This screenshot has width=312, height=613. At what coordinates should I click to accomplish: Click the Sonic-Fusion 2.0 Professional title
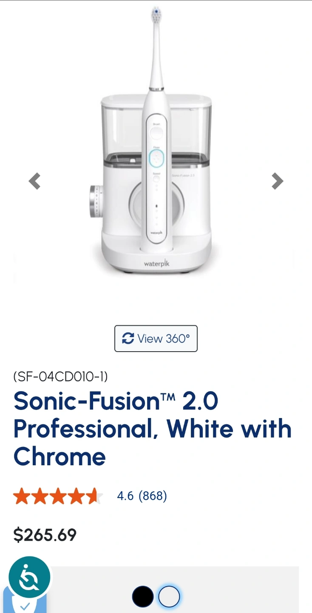tap(153, 429)
